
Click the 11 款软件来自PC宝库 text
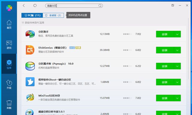(33, 22)
